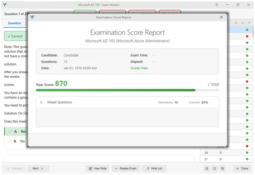Screen dimensions: 255x175
Task: Select answer option B. No
Action: point(16,141)
